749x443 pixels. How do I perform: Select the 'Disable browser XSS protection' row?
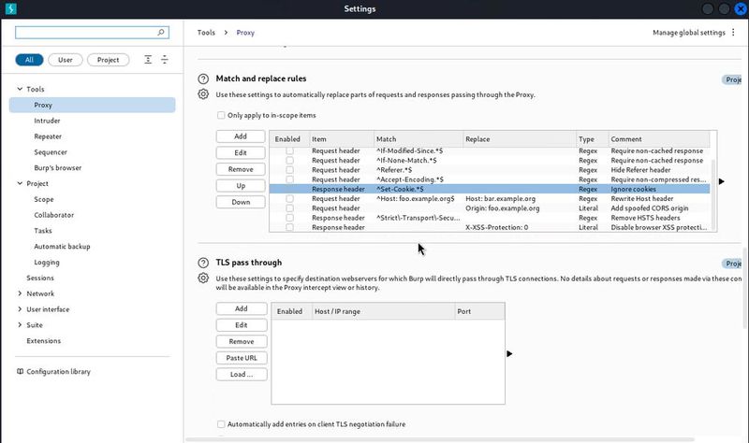[489, 227]
